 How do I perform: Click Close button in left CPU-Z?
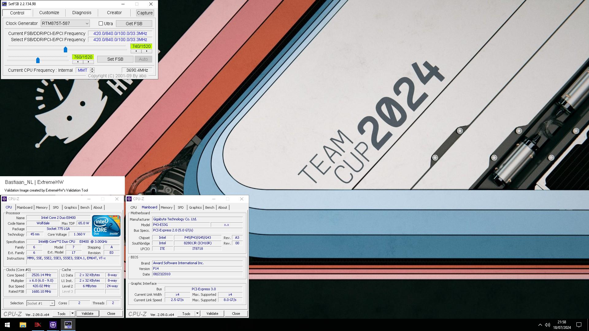click(111, 314)
